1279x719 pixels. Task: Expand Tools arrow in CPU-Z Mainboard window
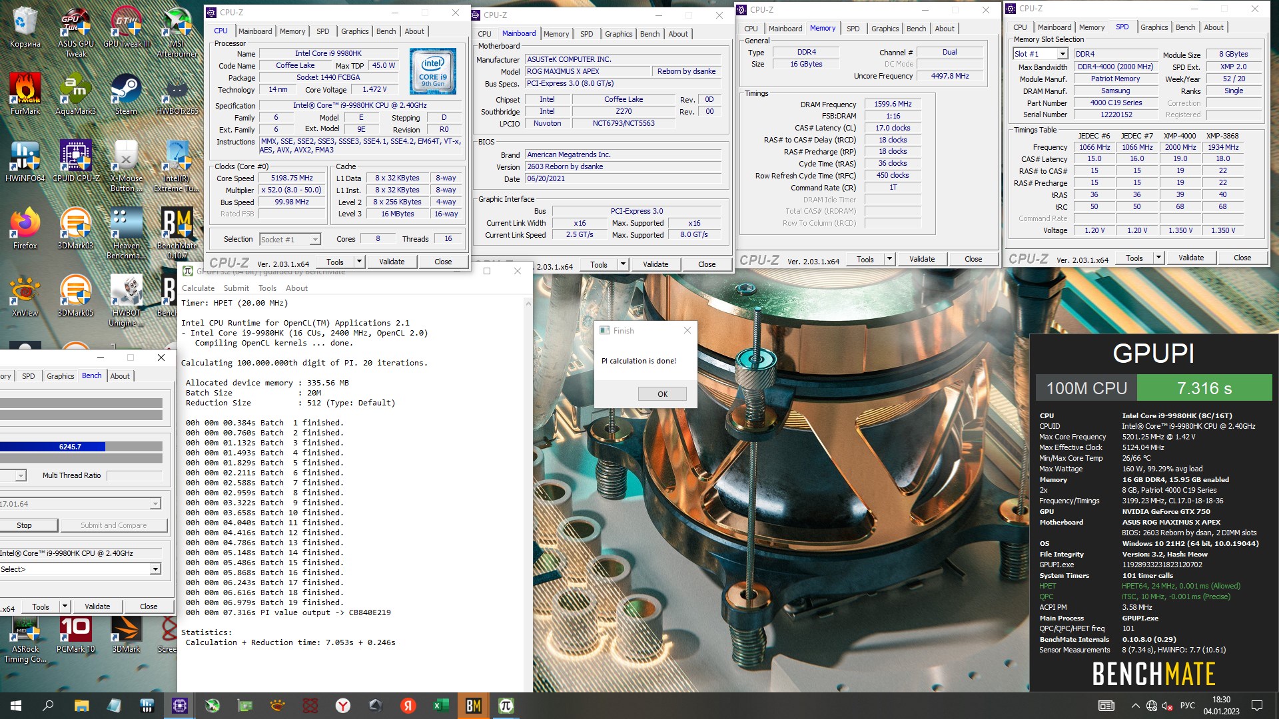623,264
